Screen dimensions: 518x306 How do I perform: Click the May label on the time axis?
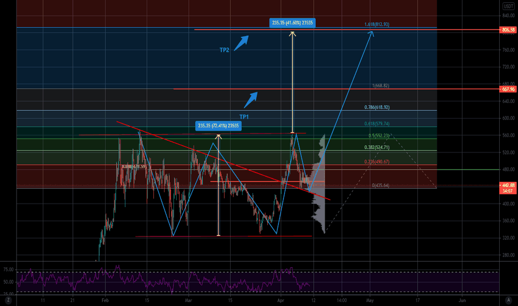coord(370,300)
